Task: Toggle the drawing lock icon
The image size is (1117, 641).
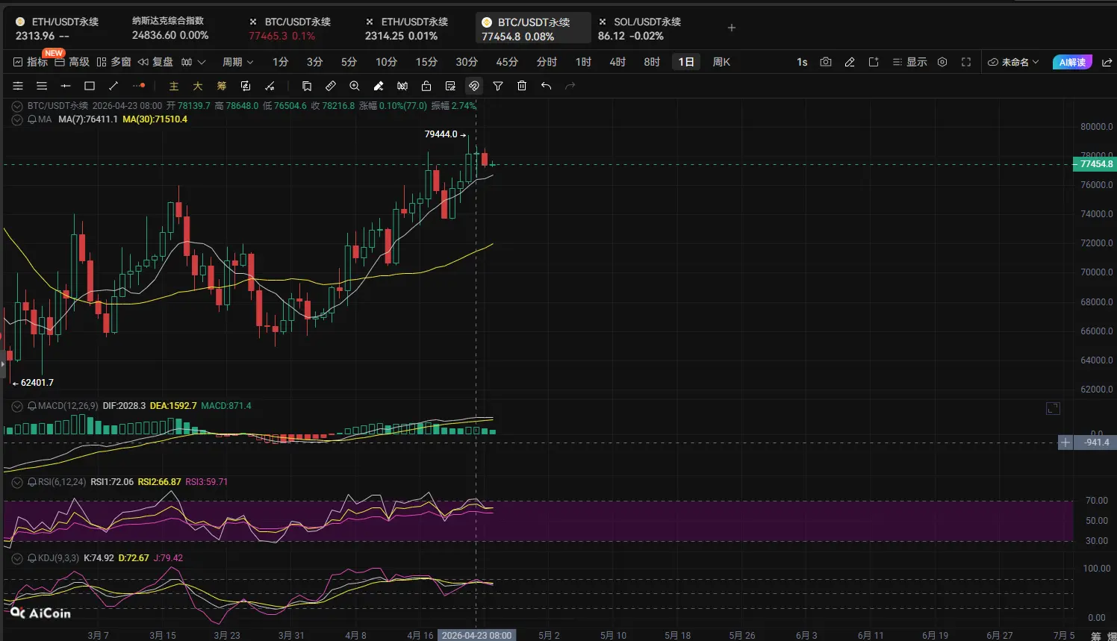Action: (x=426, y=86)
